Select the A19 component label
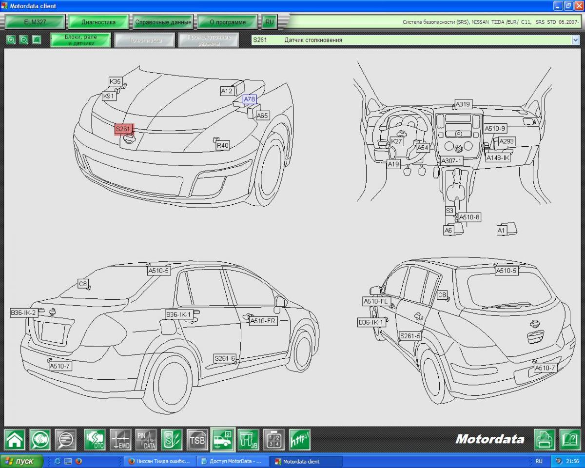This screenshot has height=468, width=585. pyautogui.click(x=393, y=165)
